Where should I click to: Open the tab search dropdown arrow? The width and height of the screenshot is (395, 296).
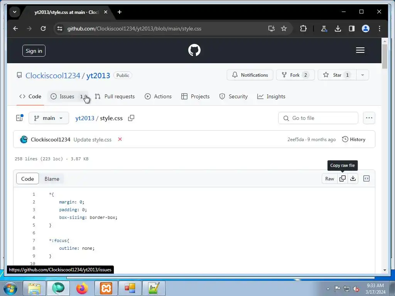pyautogui.click(x=15, y=12)
